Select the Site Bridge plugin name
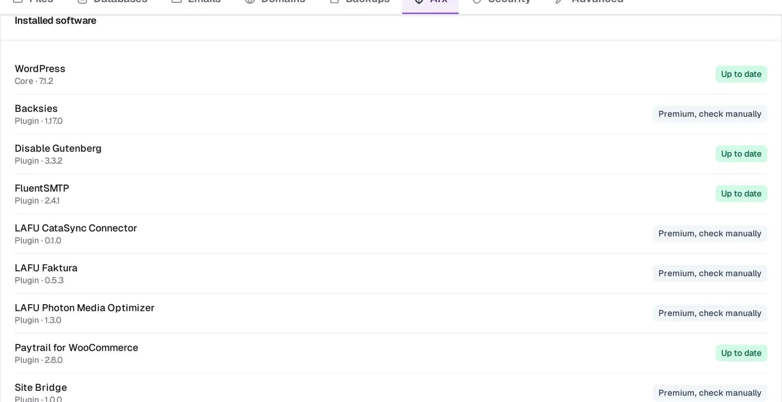Screen dimensions: 782x402 41,387
